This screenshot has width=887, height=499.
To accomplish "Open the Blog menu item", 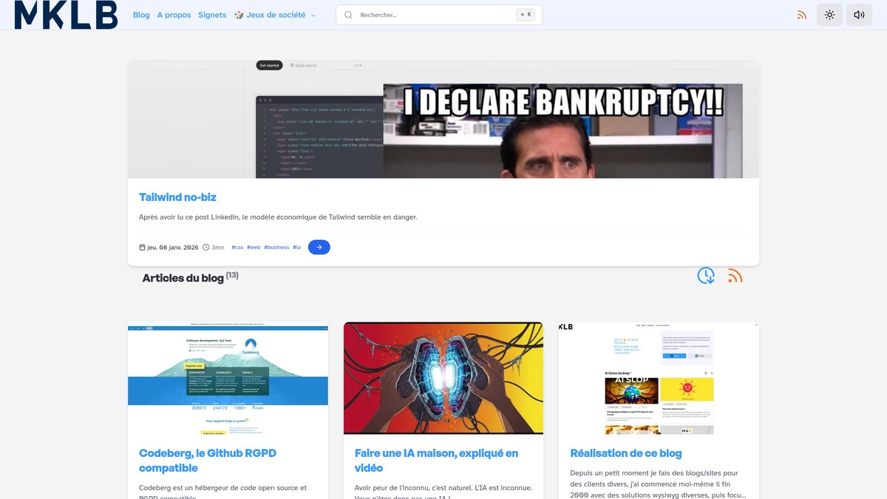I will click(141, 15).
